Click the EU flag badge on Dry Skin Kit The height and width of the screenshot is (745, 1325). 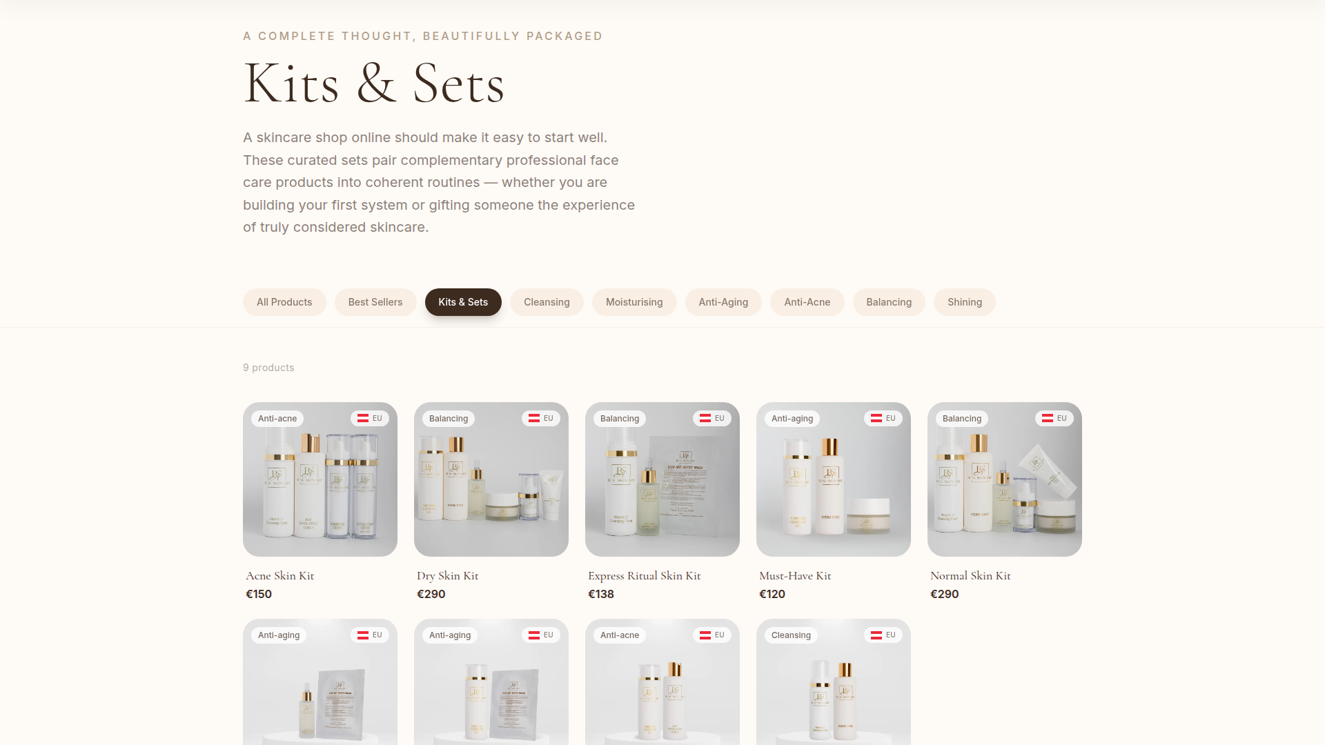pyautogui.click(x=541, y=418)
